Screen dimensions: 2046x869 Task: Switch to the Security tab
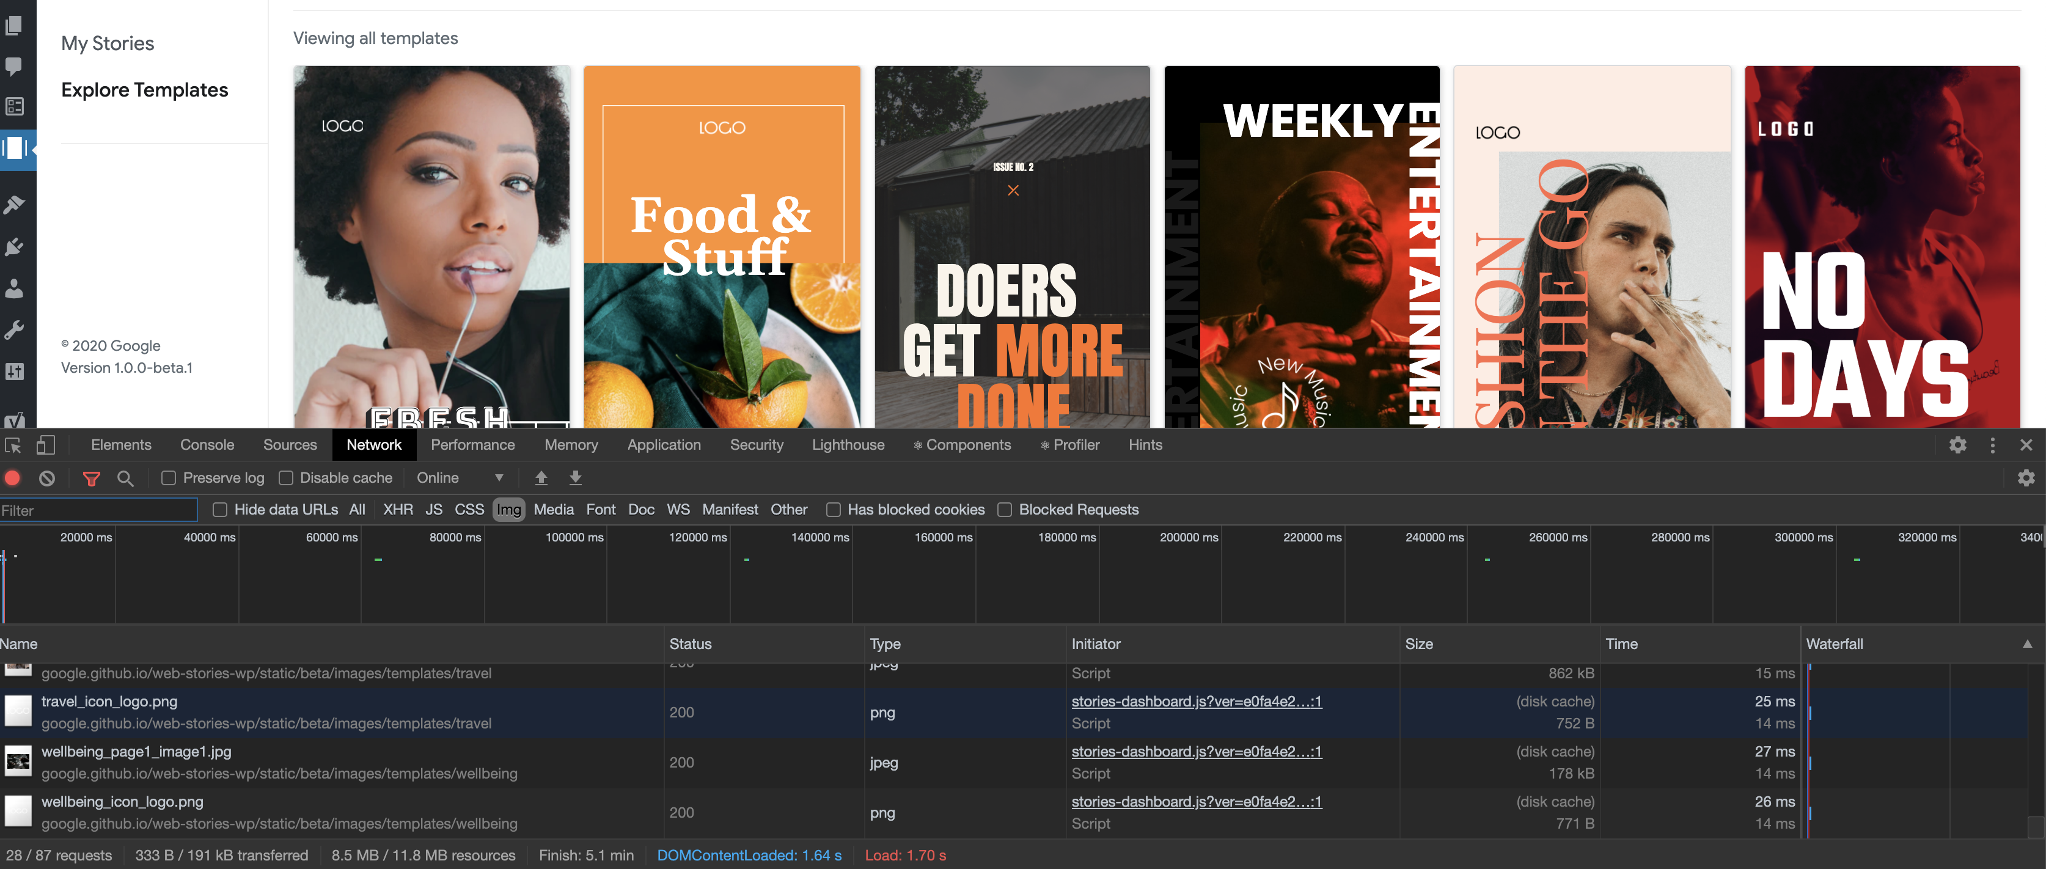click(x=757, y=445)
